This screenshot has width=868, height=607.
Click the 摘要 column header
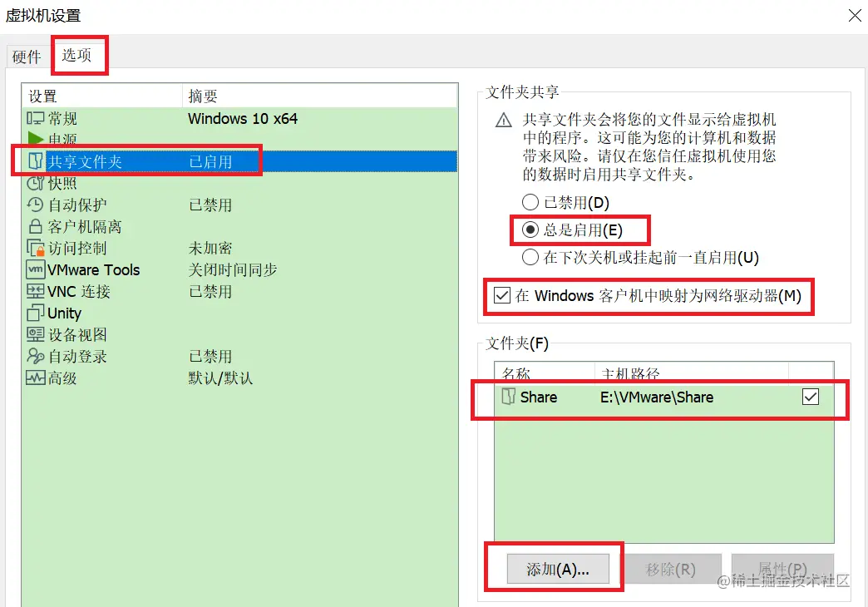pos(320,96)
